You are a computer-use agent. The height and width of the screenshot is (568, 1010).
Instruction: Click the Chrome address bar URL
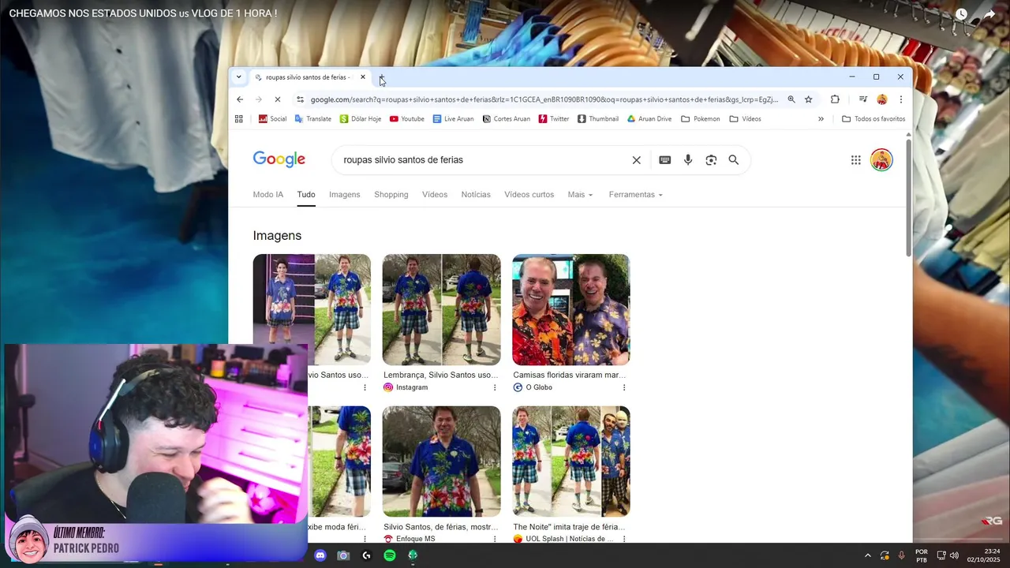click(544, 99)
